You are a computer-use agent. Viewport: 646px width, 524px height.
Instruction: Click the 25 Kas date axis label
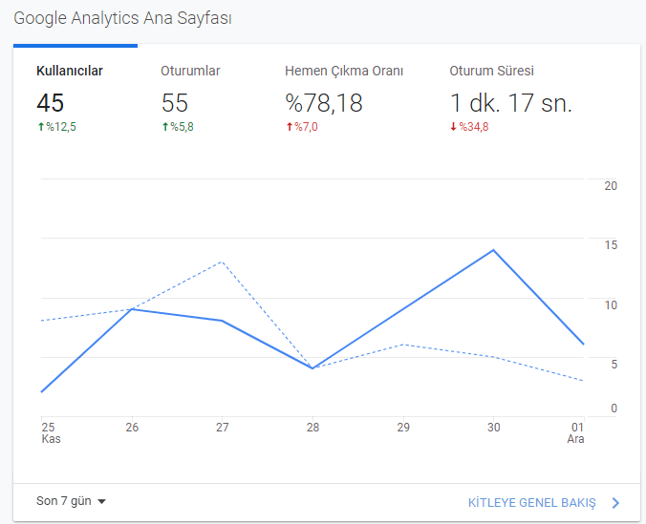tap(51, 433)
